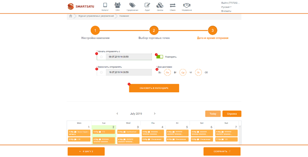Toggle the Пн delivery day
Image resolution: width=308 pixels, height=157 pixels.
point(167,73)
